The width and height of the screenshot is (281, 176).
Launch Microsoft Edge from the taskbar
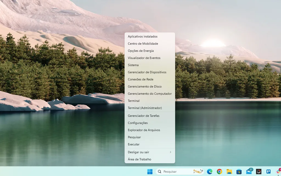pyautogui.click(x=210, y=172)
